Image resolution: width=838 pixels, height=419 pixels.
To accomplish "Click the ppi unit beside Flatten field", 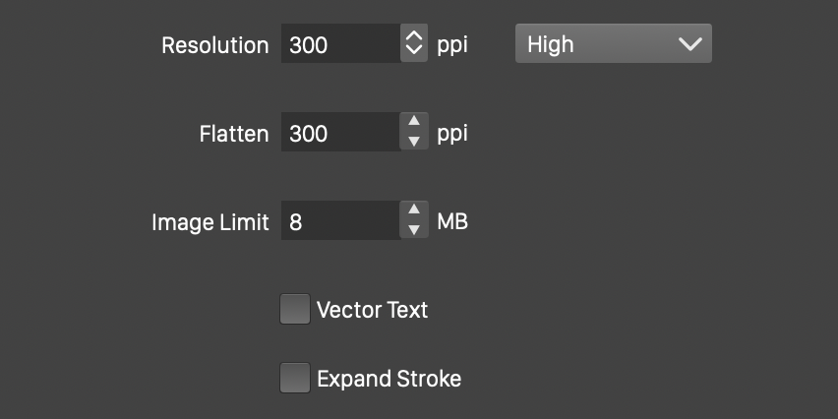I will click(x=452, y=134).
